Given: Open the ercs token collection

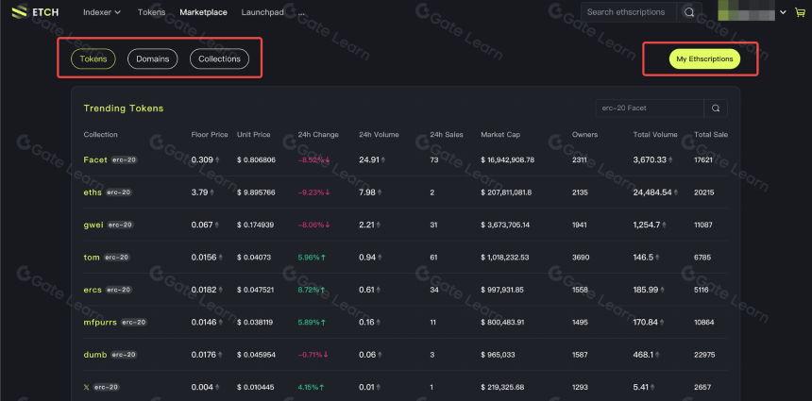Looking at the screenshot, I should [x=93, y=290].
